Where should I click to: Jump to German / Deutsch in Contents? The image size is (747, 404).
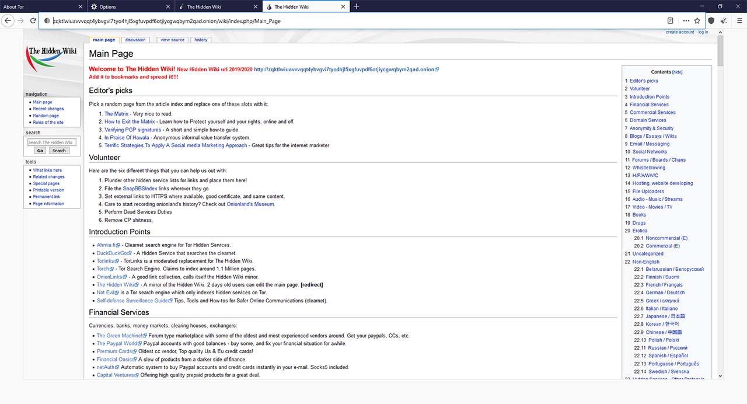[665, 292]
